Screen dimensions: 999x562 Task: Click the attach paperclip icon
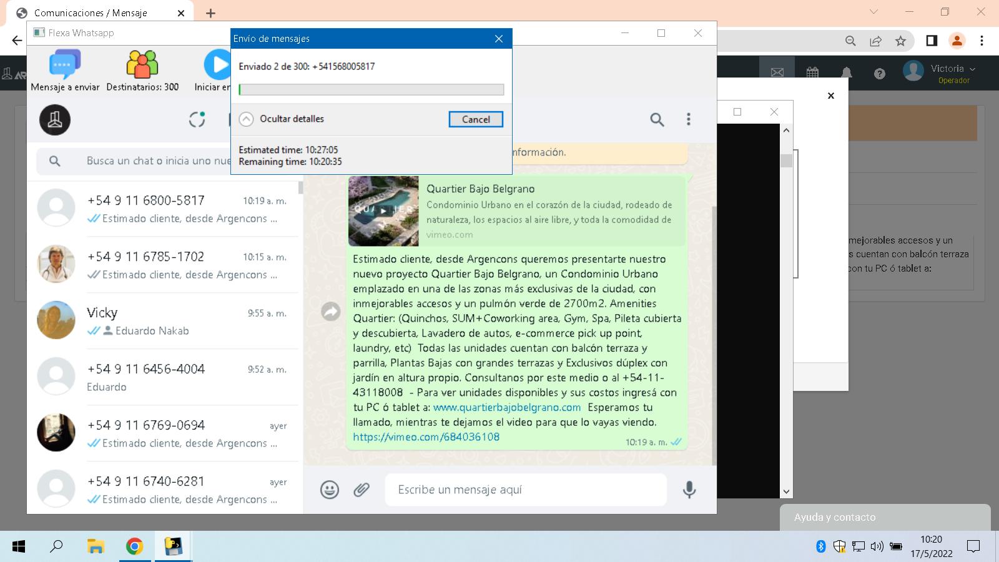pos(362,490)
